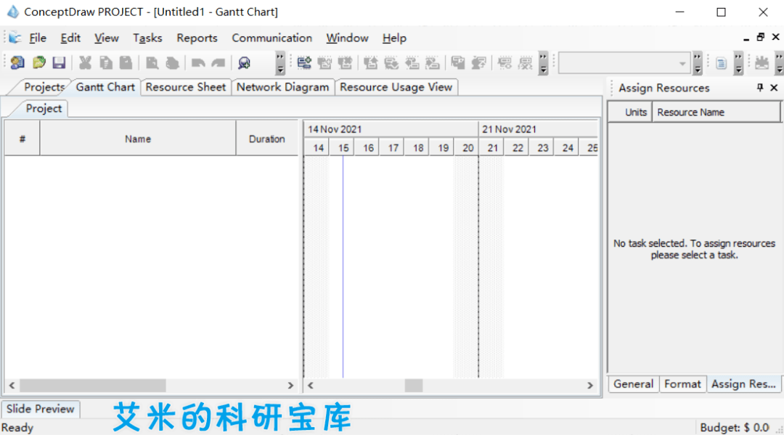The width and height of the screenshot is (784, 435).
Task: Click the task table horizontal scrollbar thumb
Action: [93, 386]
